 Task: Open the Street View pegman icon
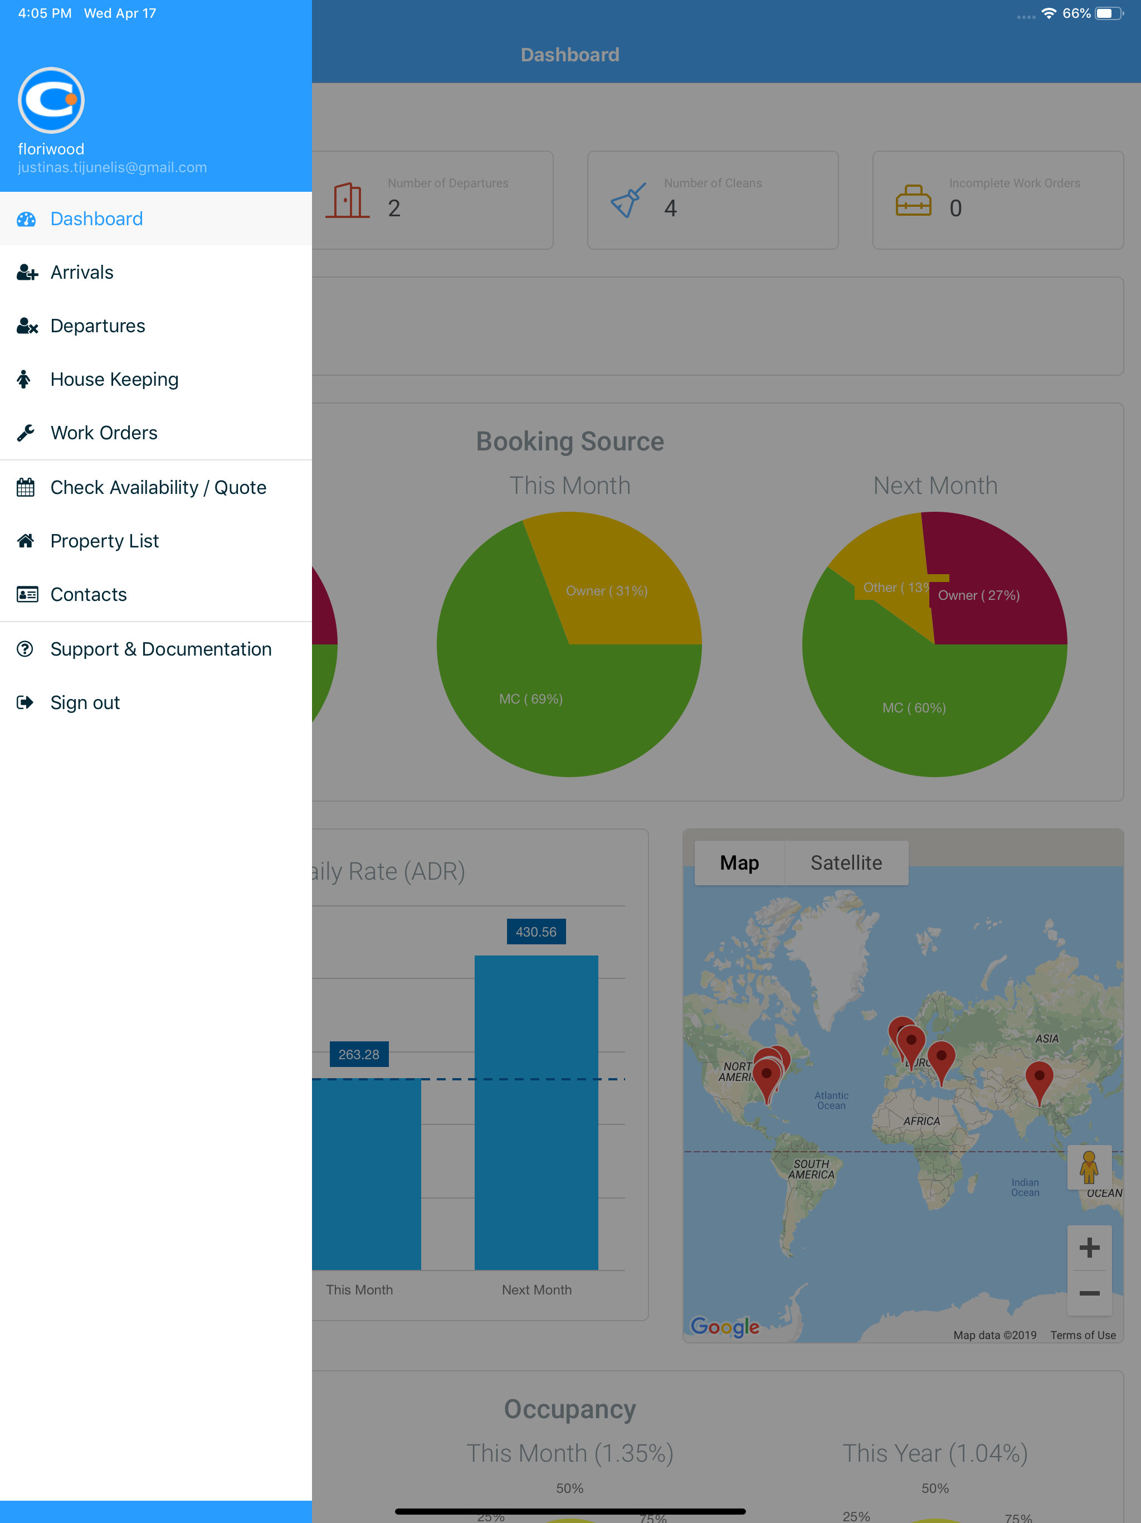click(1089, 1168)
